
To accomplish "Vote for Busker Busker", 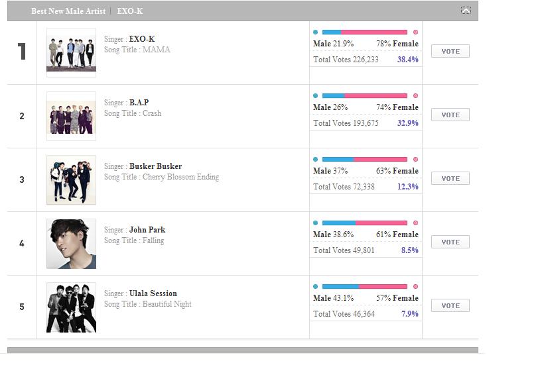I will pyautogui.click(x=450, y=178).
